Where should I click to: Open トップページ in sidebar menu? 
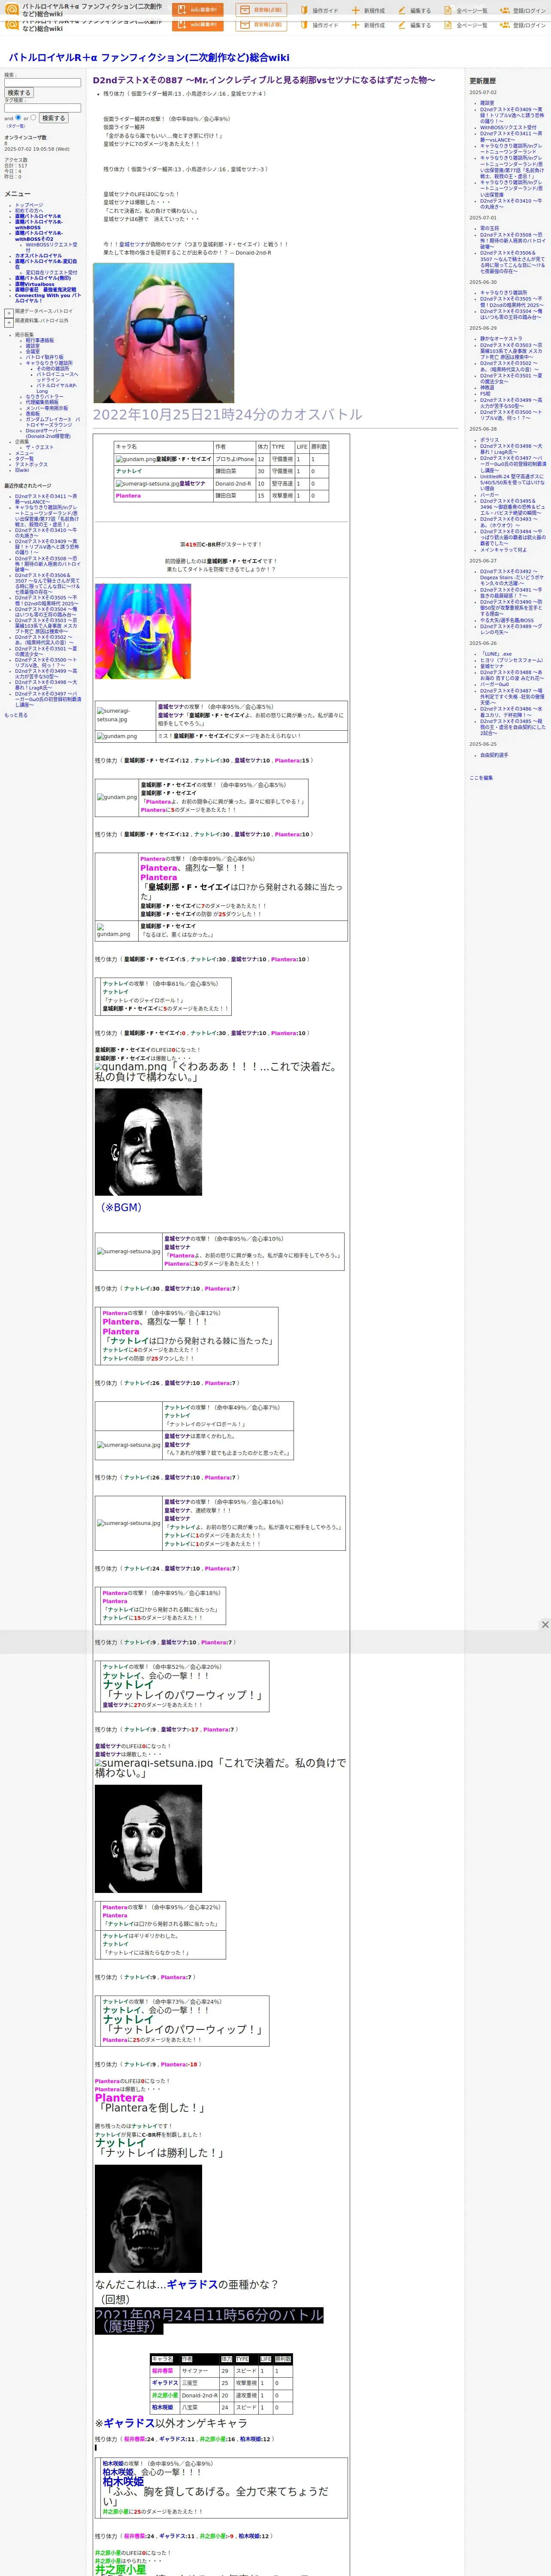pos(29,205)
